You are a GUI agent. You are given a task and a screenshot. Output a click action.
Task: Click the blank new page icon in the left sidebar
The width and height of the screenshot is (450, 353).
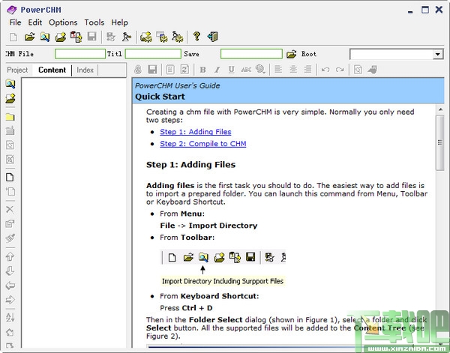click(10, 177)
